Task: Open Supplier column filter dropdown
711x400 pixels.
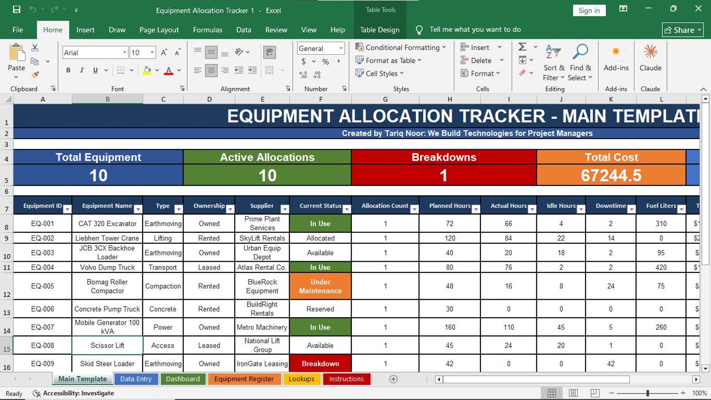Action: (x=285, y=209)
